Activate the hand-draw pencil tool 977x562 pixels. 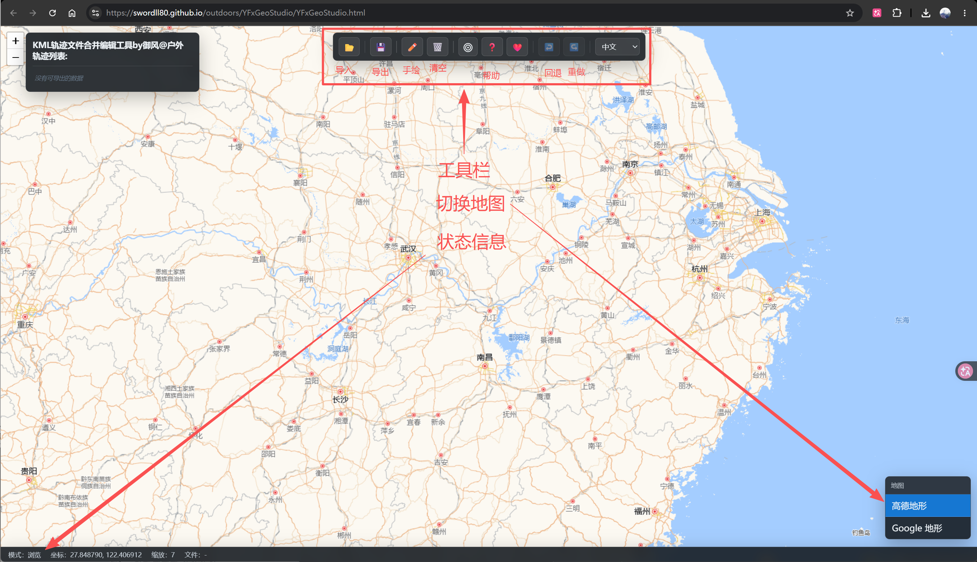pos(412,47)
